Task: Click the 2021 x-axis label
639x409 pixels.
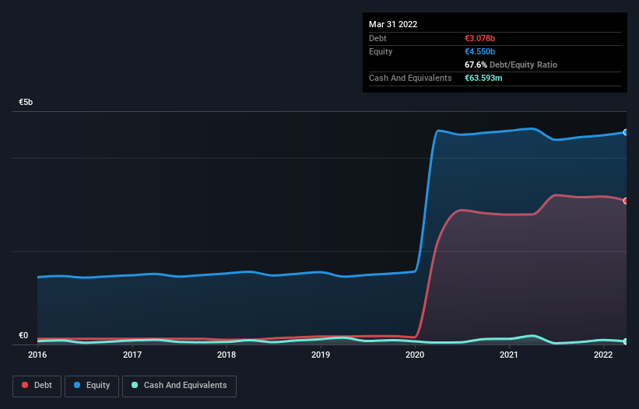Action: pos(509,355)
